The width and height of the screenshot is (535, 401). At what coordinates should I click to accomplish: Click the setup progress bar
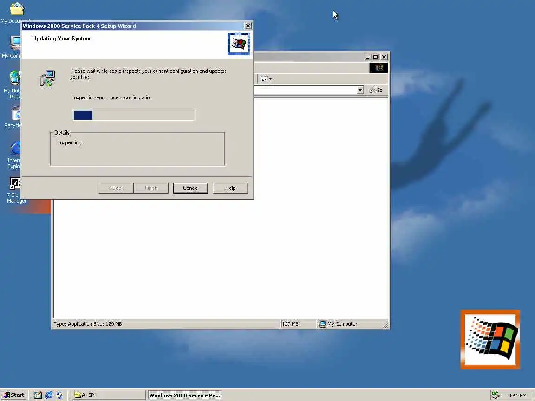point(134,115)
